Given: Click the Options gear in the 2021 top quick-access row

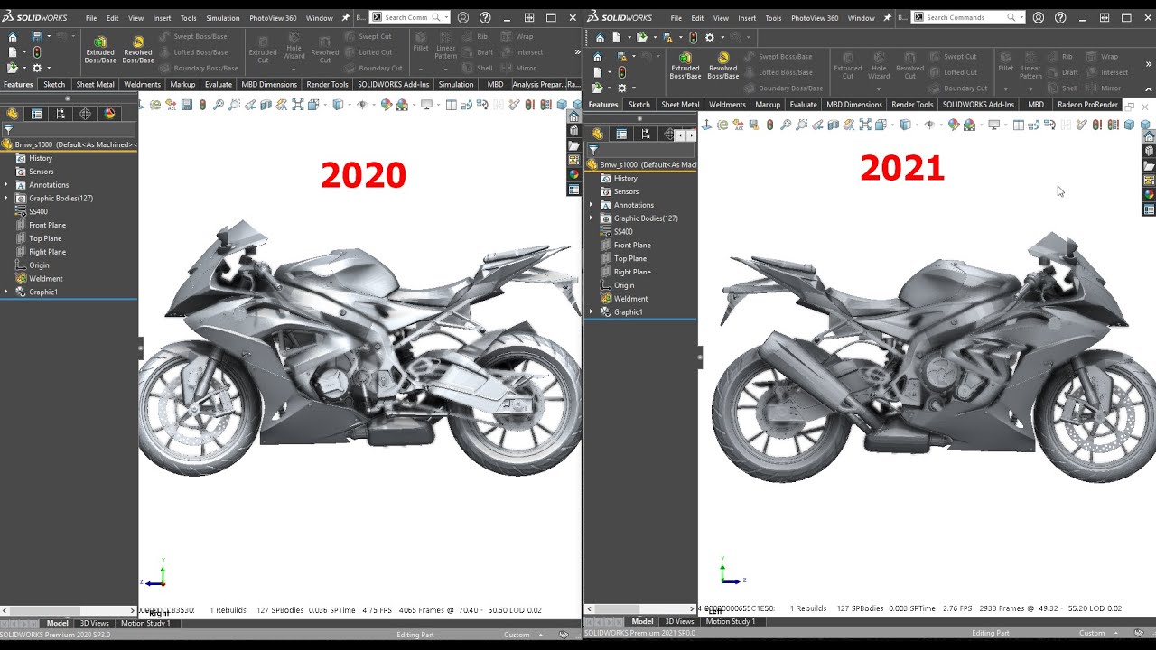Looking at the screenshot, I should pyautogui.click(x=710, y=37).
